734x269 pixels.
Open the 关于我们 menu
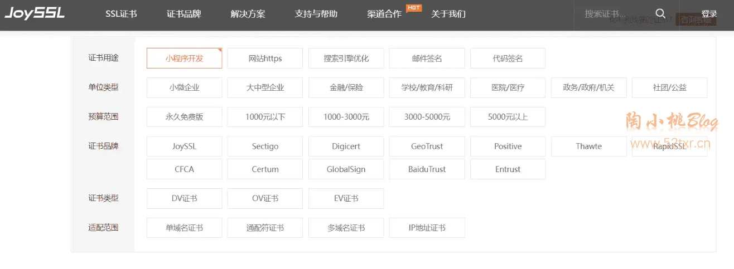(x=448, y=14)
